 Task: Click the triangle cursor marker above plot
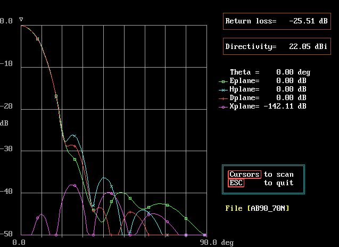click(x=21, y=20)
